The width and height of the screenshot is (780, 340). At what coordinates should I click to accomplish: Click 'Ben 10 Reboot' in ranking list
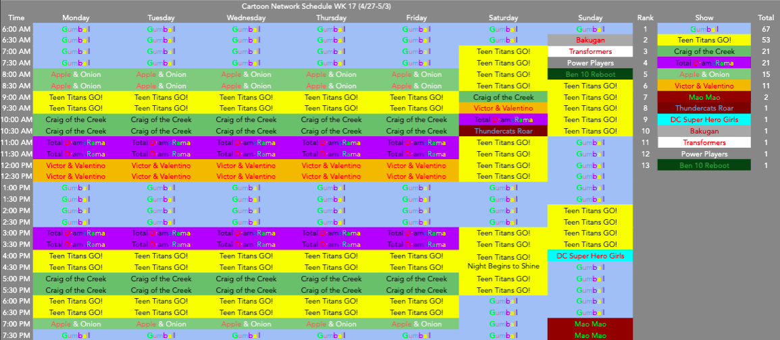pyautogui.click(x=704, y=165)
